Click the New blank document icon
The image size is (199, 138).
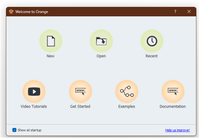[50, 41]
